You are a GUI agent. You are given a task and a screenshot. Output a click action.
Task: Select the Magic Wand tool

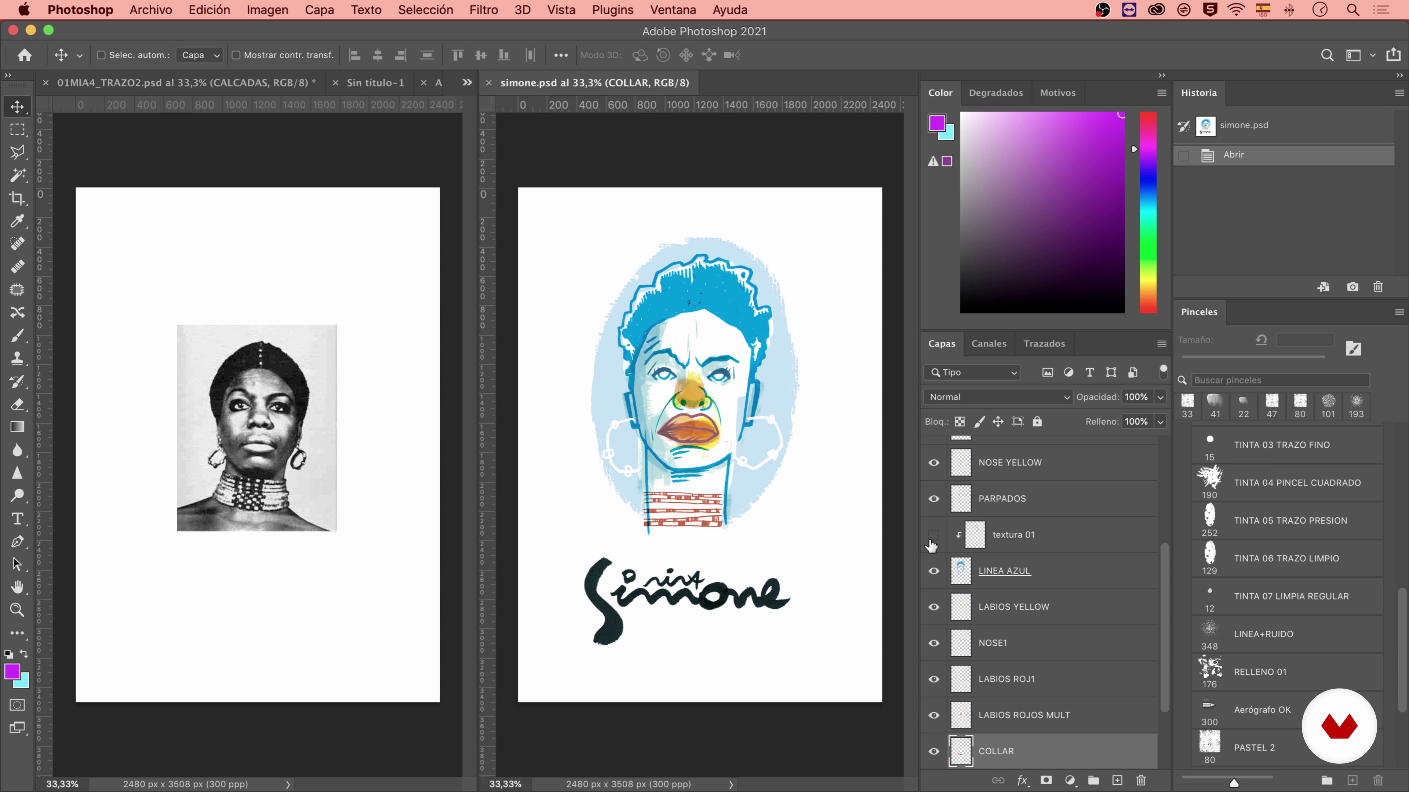17,176
